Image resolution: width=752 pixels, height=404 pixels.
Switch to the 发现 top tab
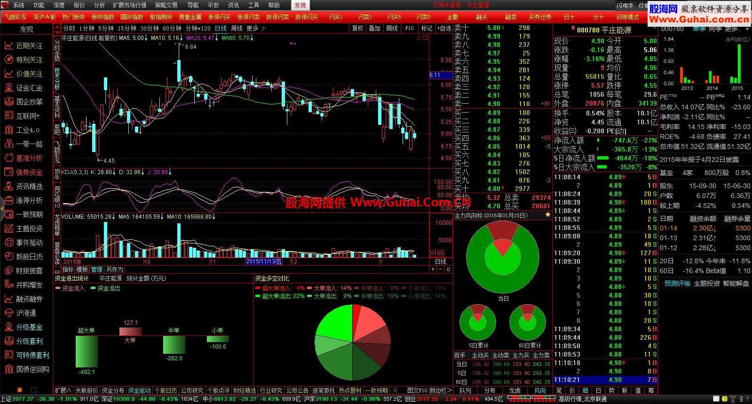[300, 5]
